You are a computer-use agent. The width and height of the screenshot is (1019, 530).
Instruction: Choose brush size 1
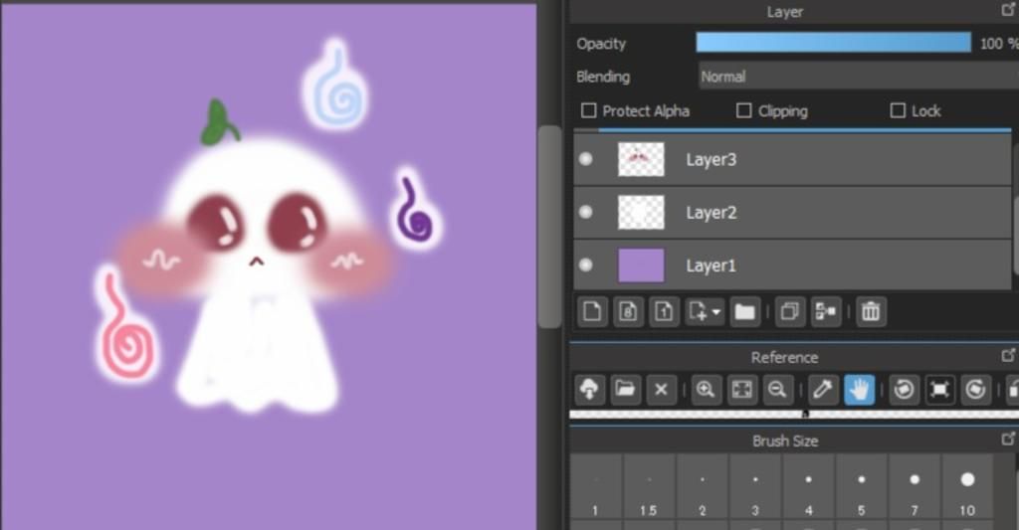coord(596,487)
